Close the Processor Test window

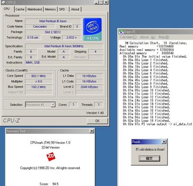(x=92, y=131)
